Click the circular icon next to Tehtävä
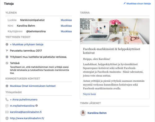This screenshot has height=122, width=155. point(7,63)
